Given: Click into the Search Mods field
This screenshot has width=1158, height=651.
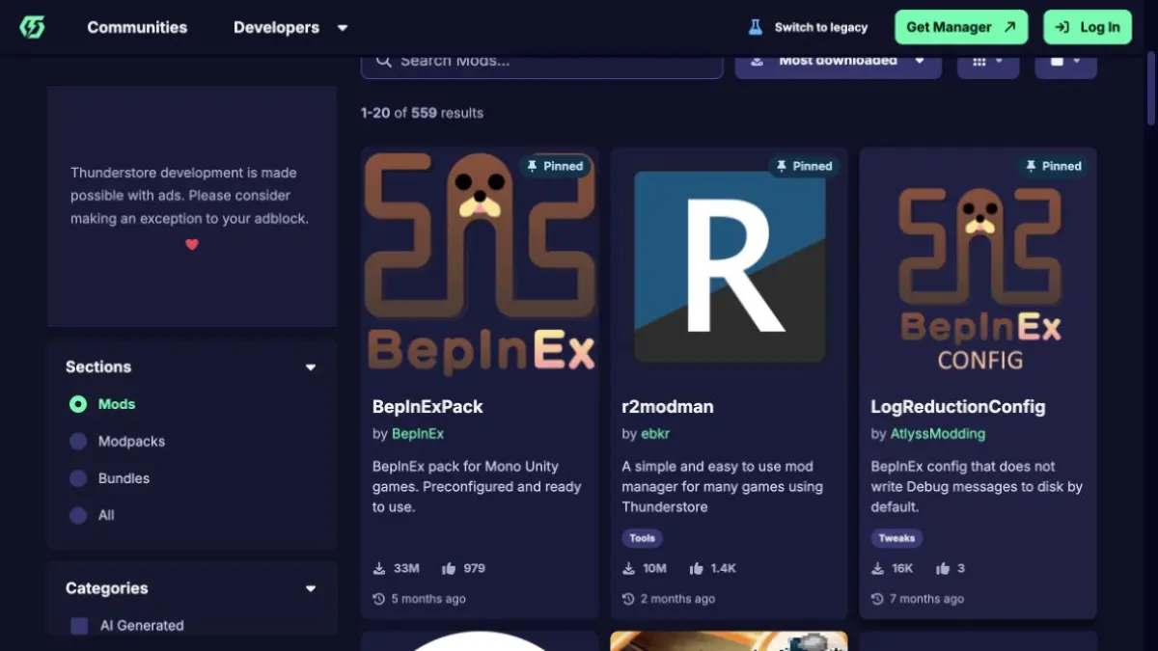Looking at the screenshot, I should (x=541, y=65).
